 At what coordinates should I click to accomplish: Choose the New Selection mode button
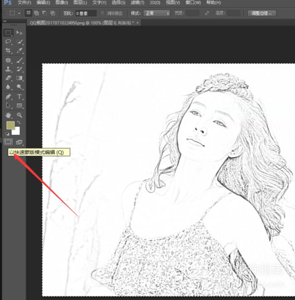[29, 13]
